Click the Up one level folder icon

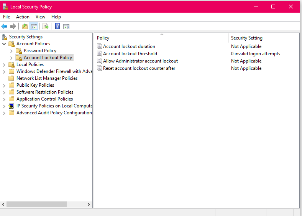tap(25, 26)
